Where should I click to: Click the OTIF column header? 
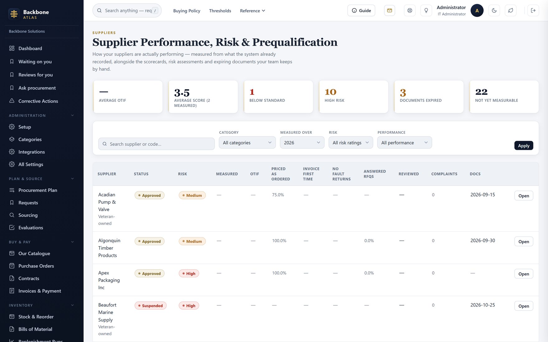pyautogui.click(x=255, y=174)
